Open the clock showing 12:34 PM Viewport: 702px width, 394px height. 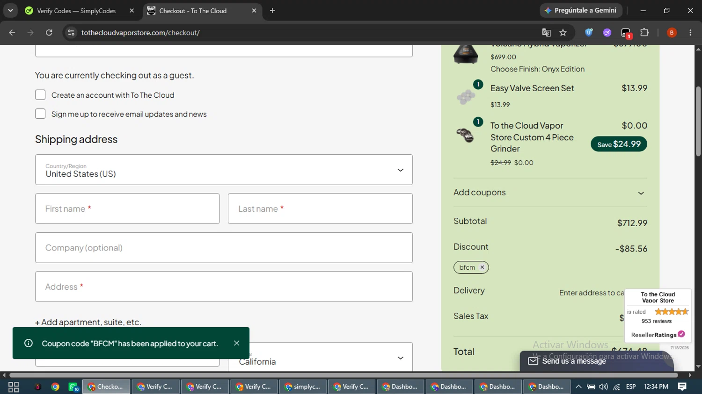click(x=656, y=387)
